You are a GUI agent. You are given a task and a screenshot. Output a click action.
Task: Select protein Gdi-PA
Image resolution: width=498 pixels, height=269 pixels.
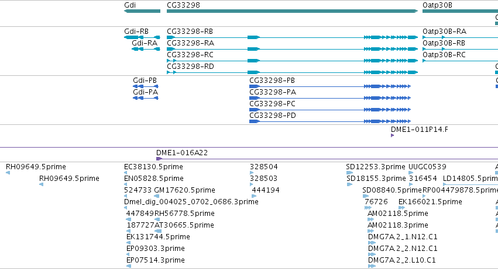146,92
